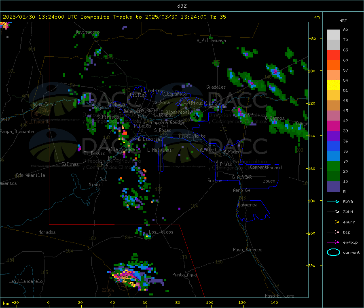Click the R_Padre map label
The image size is (364, 308).
click(232, 152)
